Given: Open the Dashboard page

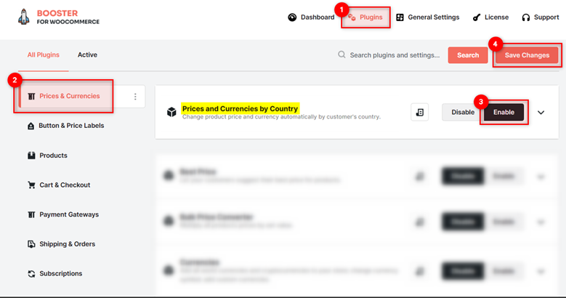Looking at the screenshot, I should pos(311,17).
